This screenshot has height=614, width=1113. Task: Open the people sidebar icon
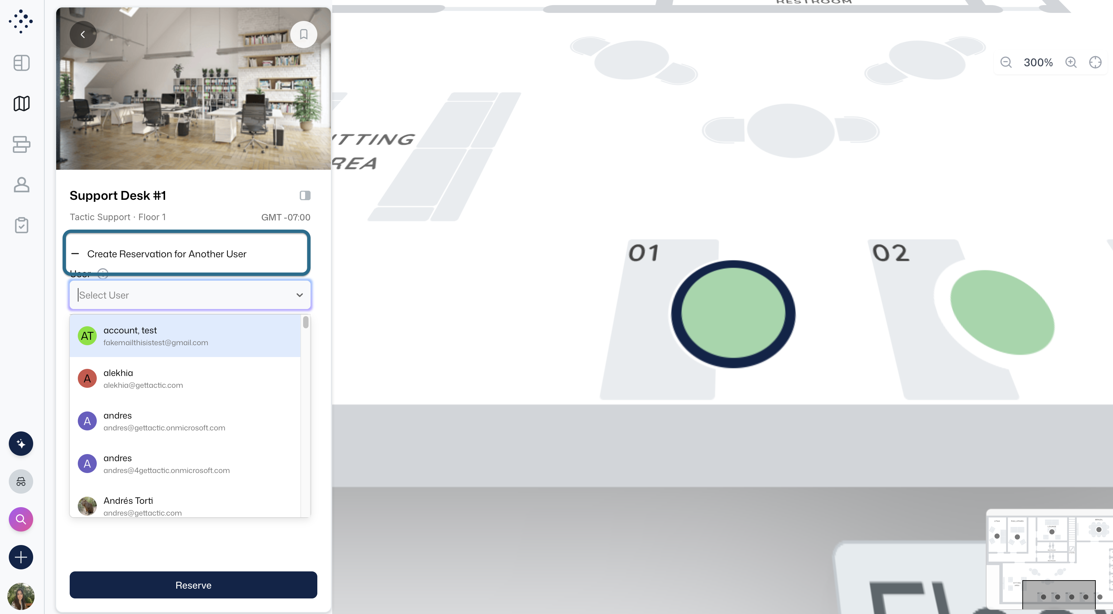(21, 185)
